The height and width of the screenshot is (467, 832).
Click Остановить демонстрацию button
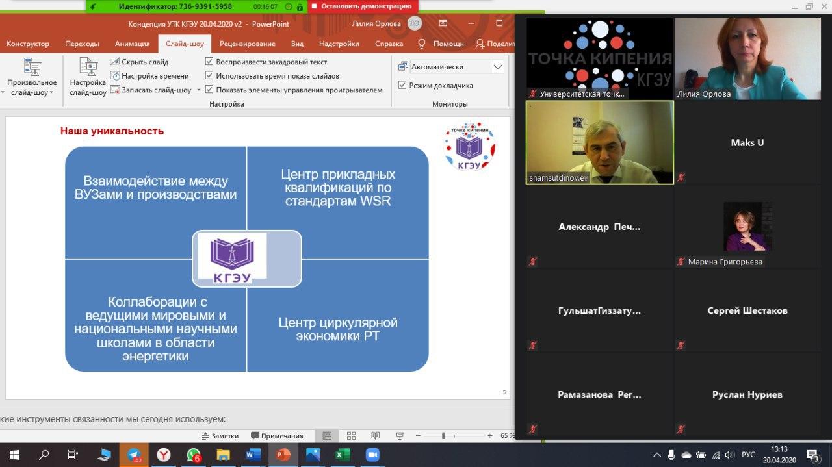point(362,6)
